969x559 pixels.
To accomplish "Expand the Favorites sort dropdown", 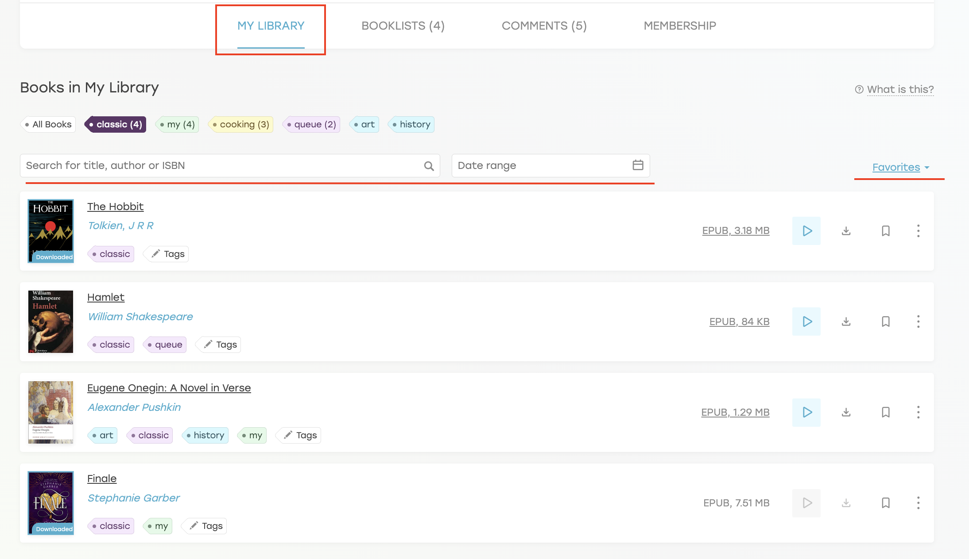I will tap(900, 168).
